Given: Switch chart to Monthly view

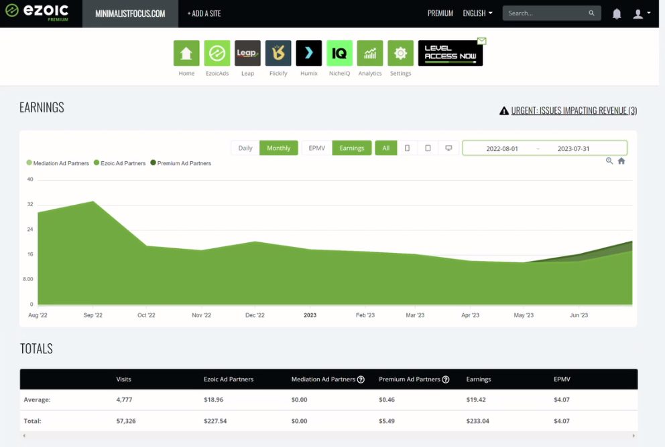Looking at the screenshot, I should (279, 148).
